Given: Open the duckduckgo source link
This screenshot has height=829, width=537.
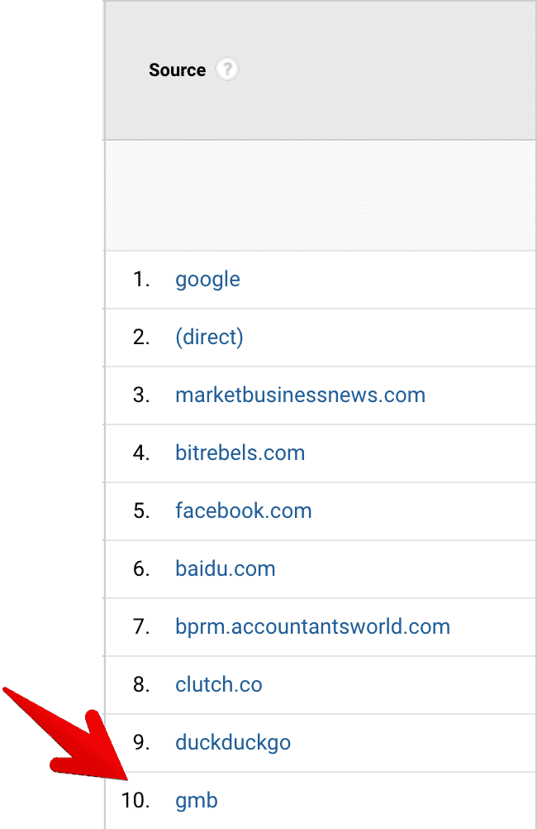Looking at the screenshot, I should point(232,742).
